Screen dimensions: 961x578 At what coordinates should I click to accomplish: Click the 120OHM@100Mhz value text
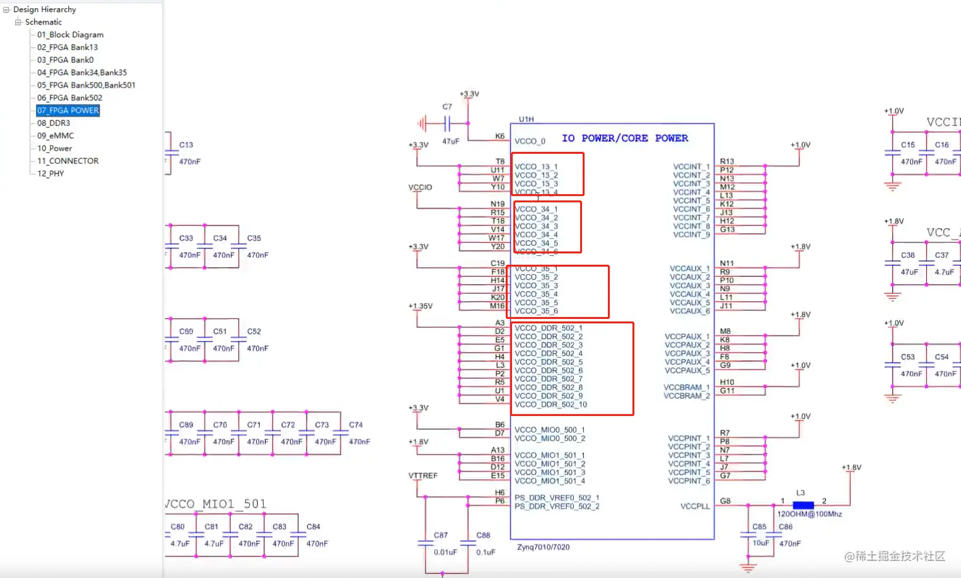click(x=810, y=514)
